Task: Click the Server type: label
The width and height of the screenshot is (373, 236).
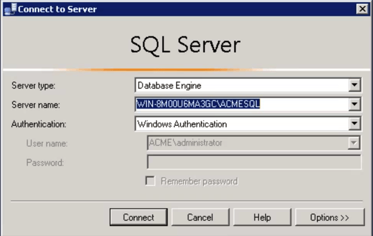Action: tap(34, 85)
